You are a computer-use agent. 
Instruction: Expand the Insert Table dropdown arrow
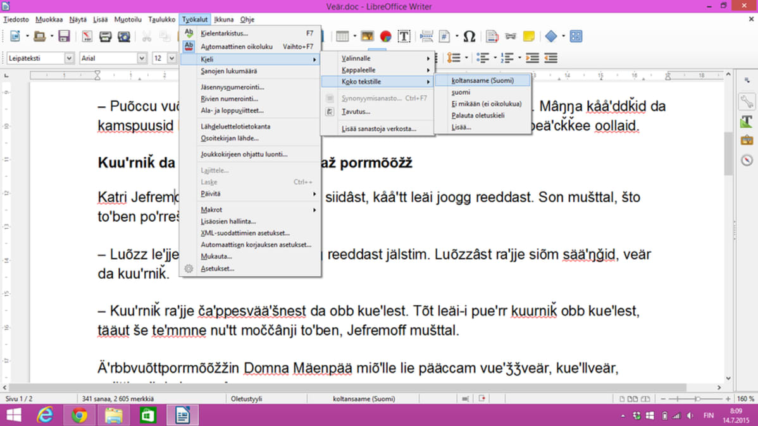point(354,36)
